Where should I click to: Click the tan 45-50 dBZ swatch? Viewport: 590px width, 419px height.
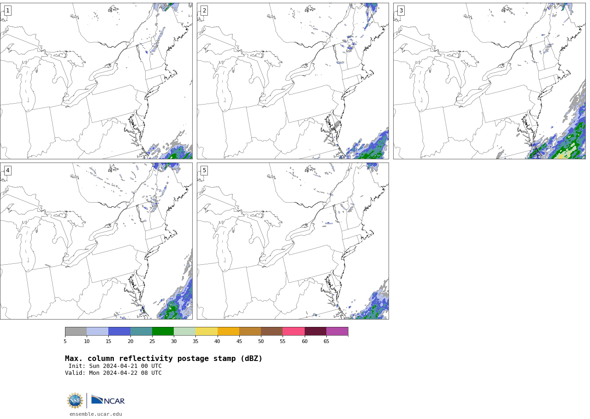(x=250, y=332)
